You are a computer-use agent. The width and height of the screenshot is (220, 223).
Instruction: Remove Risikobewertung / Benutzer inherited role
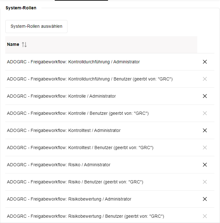coord(205,216)
